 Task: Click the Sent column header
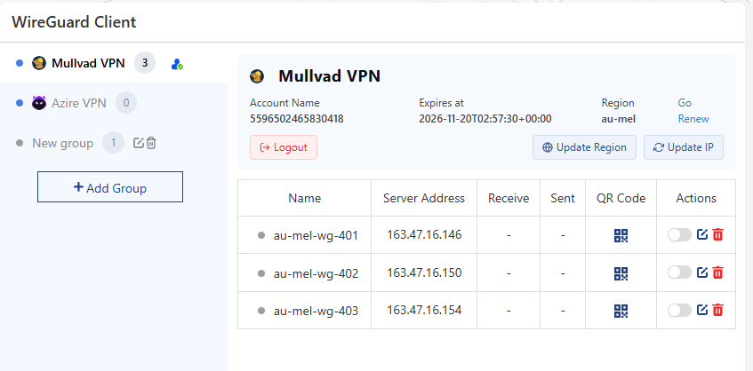tap(563, 198)
